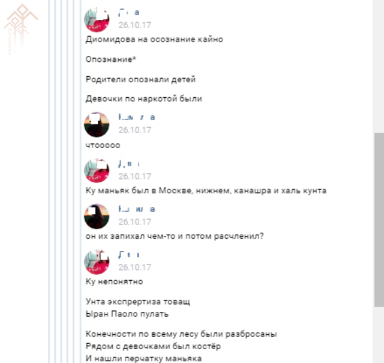Select message 'Родители опознали детей'

click(x=140, y=79)
